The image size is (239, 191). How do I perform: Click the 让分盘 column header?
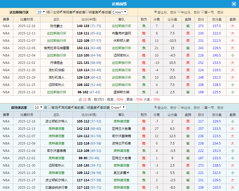click(172, 19)
